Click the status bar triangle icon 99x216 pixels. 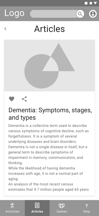pyautogui.click(x=95, y=3)
